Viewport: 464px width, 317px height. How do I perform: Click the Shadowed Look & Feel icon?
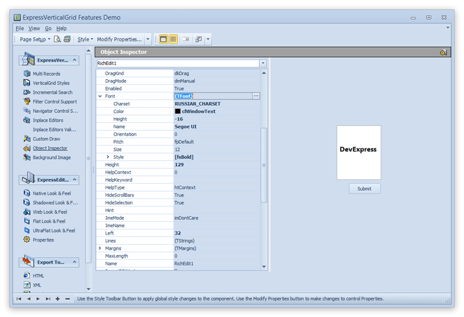coord(27,202)
